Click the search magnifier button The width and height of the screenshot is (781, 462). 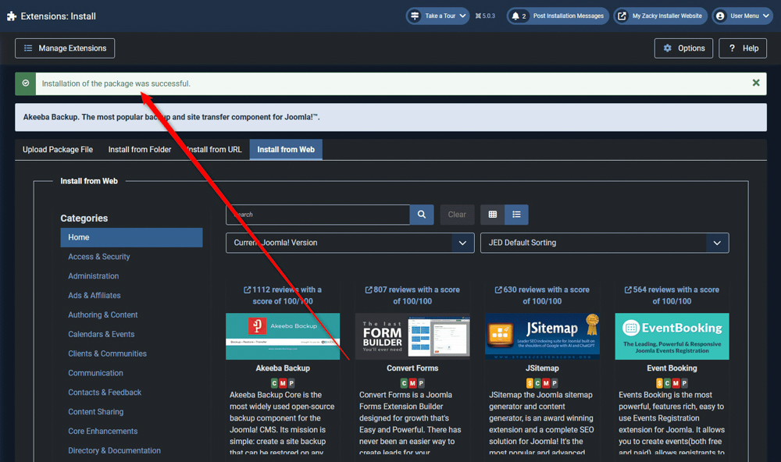pos(421,215)
